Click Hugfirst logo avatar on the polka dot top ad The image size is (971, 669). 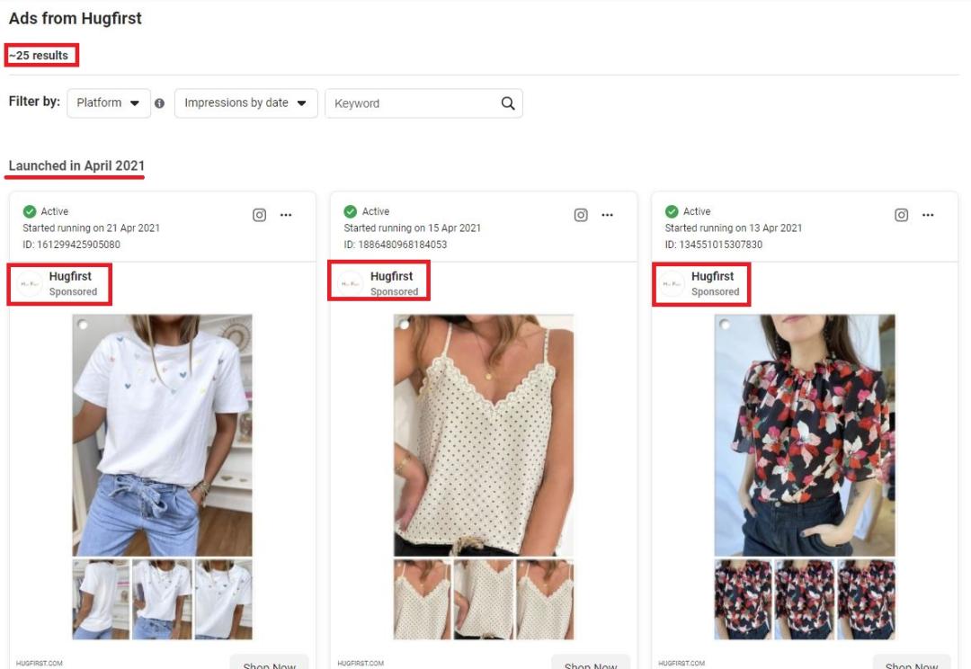click(x=351, y=284)
